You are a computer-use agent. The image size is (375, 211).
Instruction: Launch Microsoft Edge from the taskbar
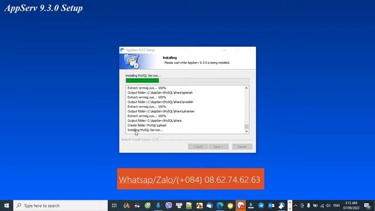pyautogui.click(x=220, y=206)
